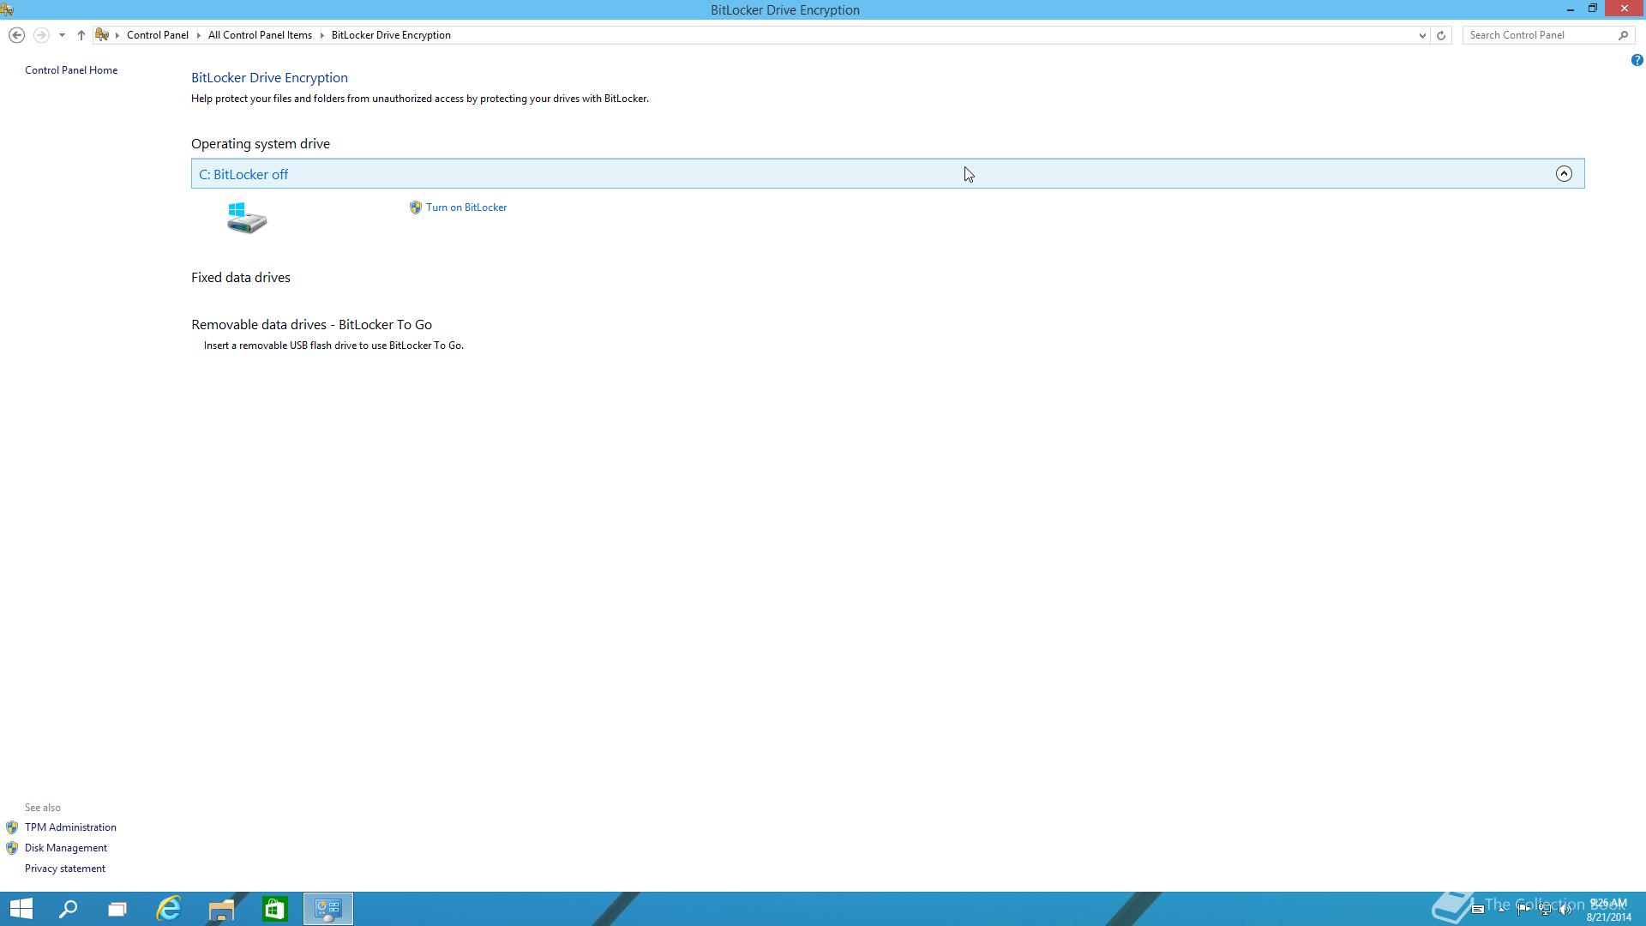The image size is (1646, 926).
Task: Open Task View on taskbar
Action: coord(117,909)
